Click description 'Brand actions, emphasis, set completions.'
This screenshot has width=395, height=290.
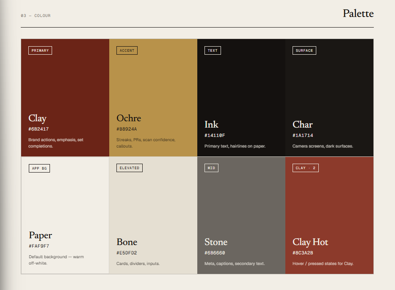(x=56, y=143)
